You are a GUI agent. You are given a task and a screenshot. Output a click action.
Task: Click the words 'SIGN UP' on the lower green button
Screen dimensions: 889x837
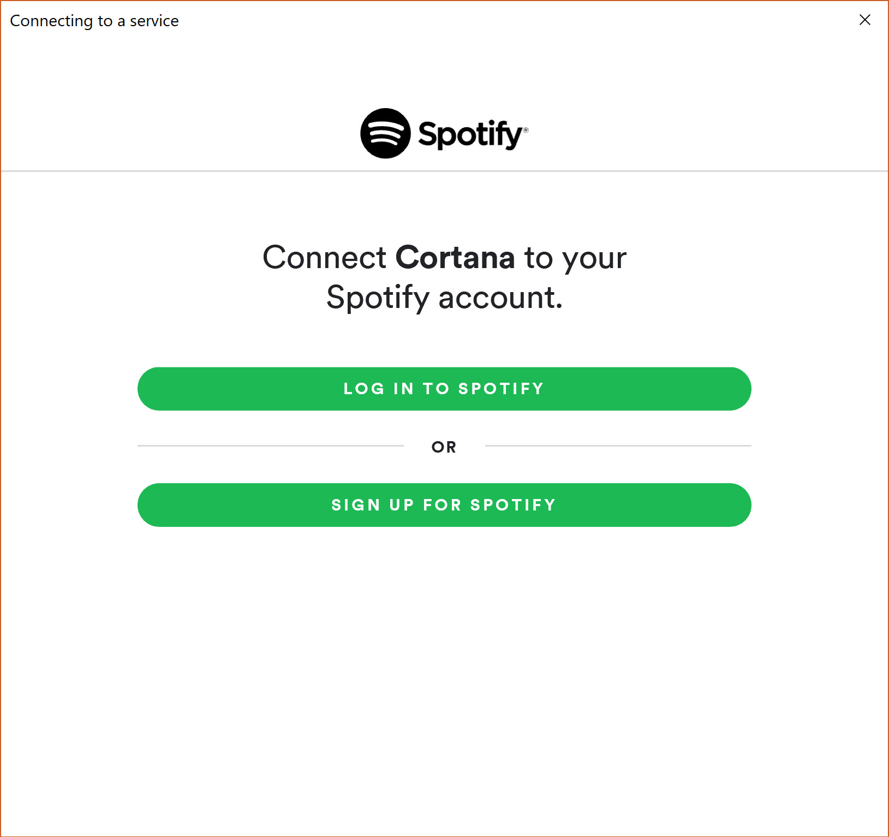[373, 505]
